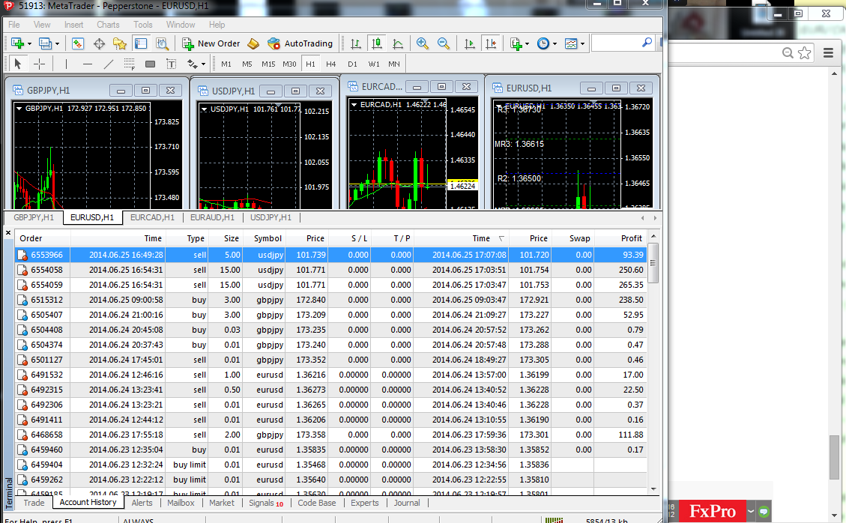
Task: Open the Periods clock icon
Action: pos(543,43)
